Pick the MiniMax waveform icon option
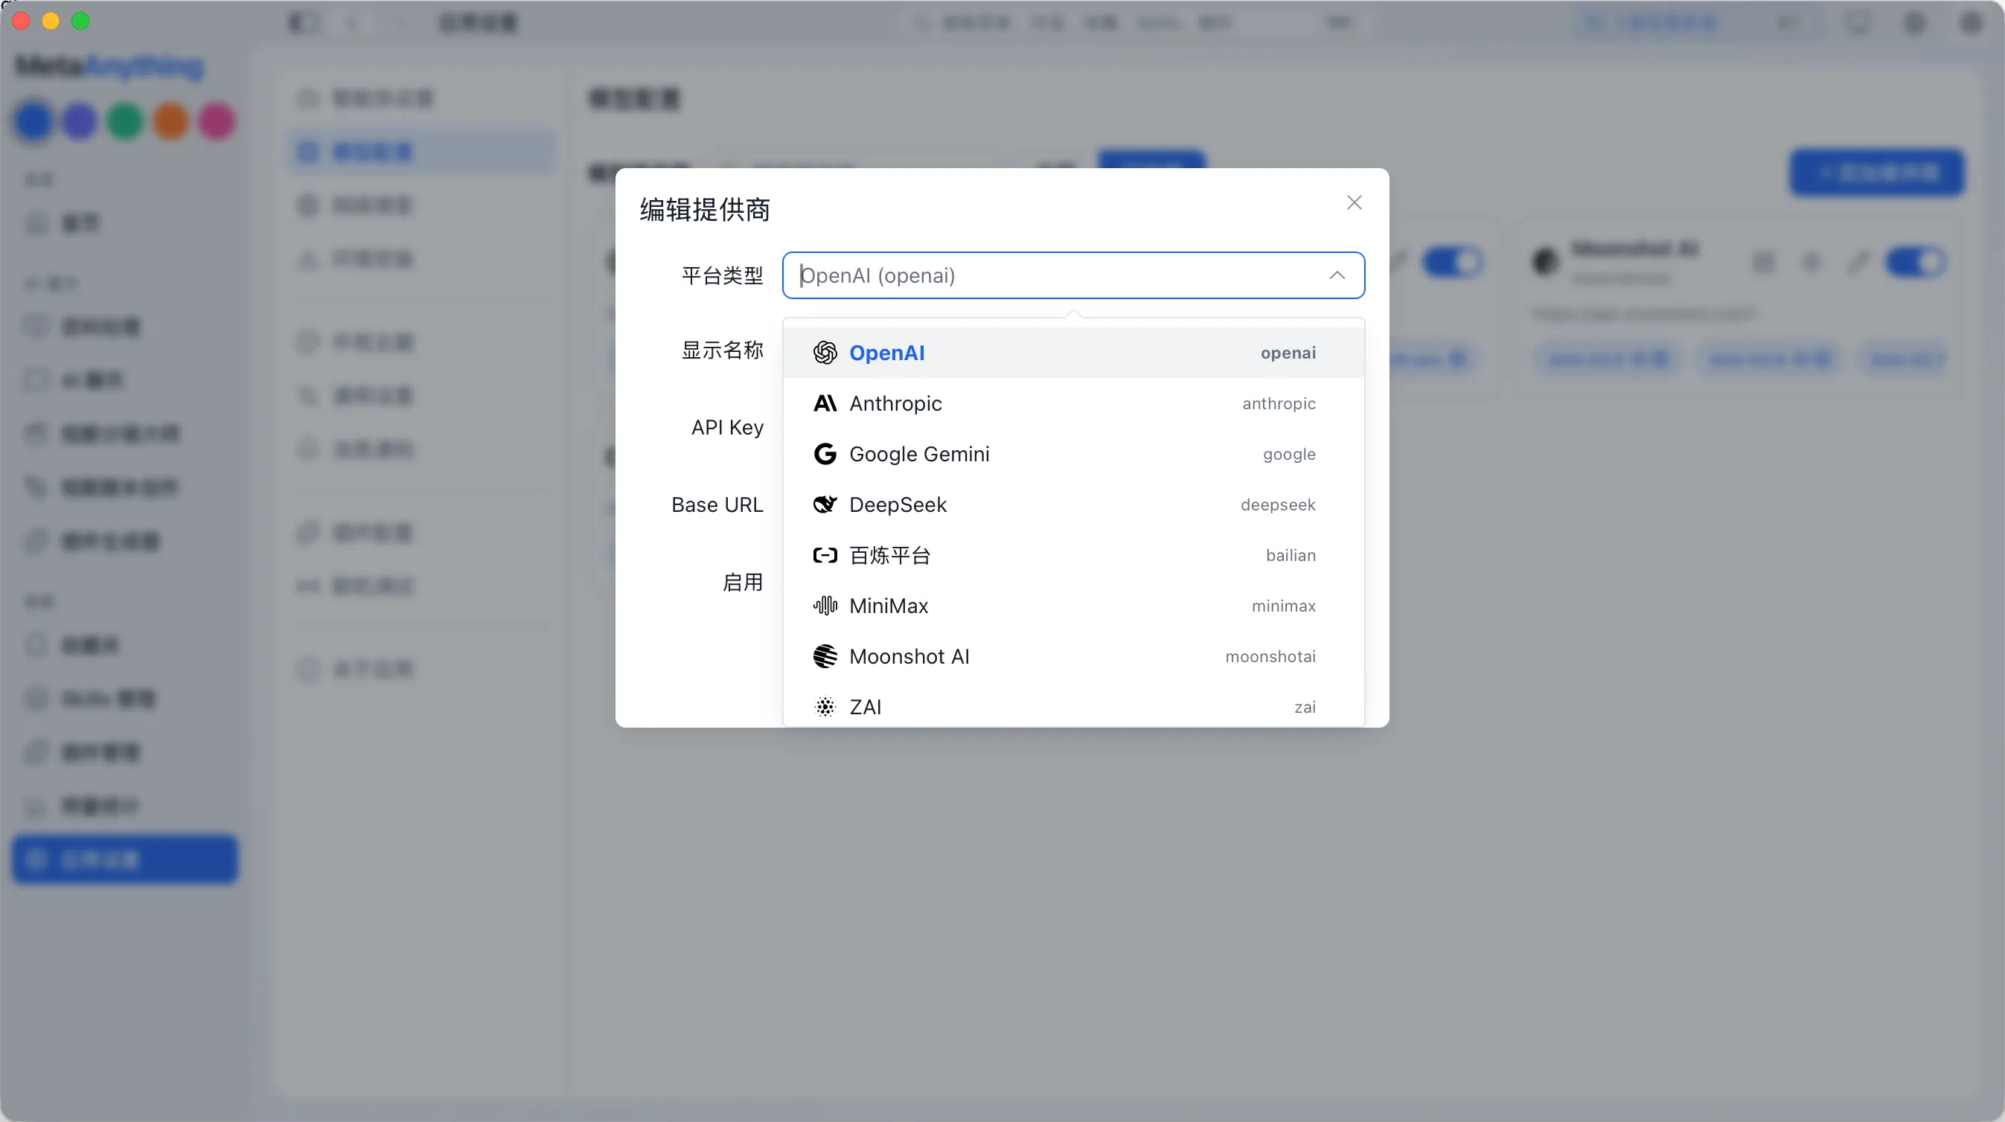The width and height of the screenshot is (2005, 1122). point(1073,606)
